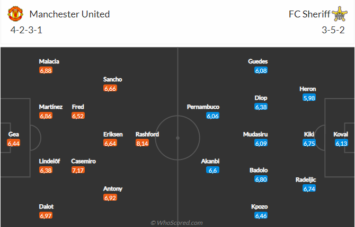Click the Antony player name
Image resolution: width=355 pixels, height=227 pixels.
113,188
